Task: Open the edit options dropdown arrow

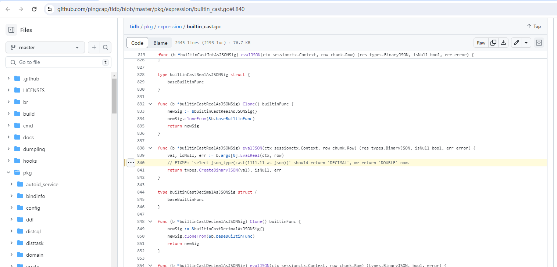Action: 526,43
